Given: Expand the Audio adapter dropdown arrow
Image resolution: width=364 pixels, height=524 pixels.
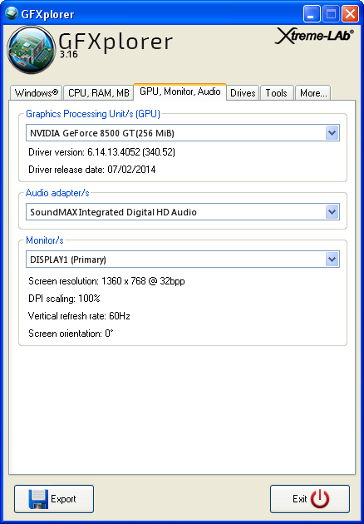Looking at the screenshot, I should pyautogui.click(x=332, y=212).
